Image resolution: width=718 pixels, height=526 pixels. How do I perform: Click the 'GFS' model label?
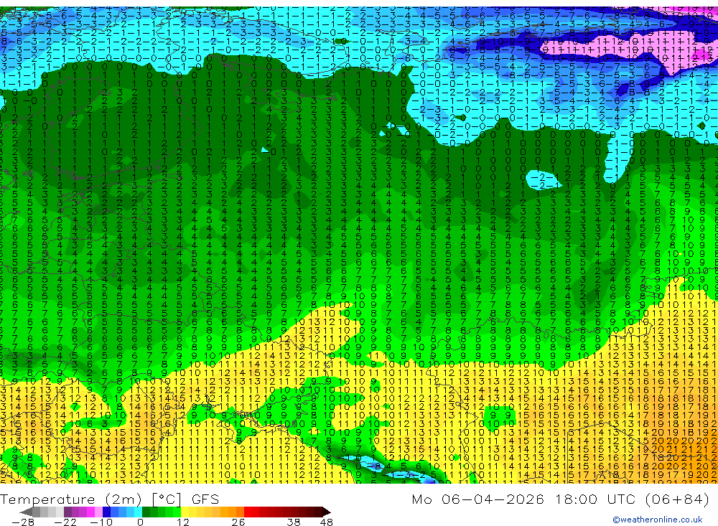tap(205, 499)
